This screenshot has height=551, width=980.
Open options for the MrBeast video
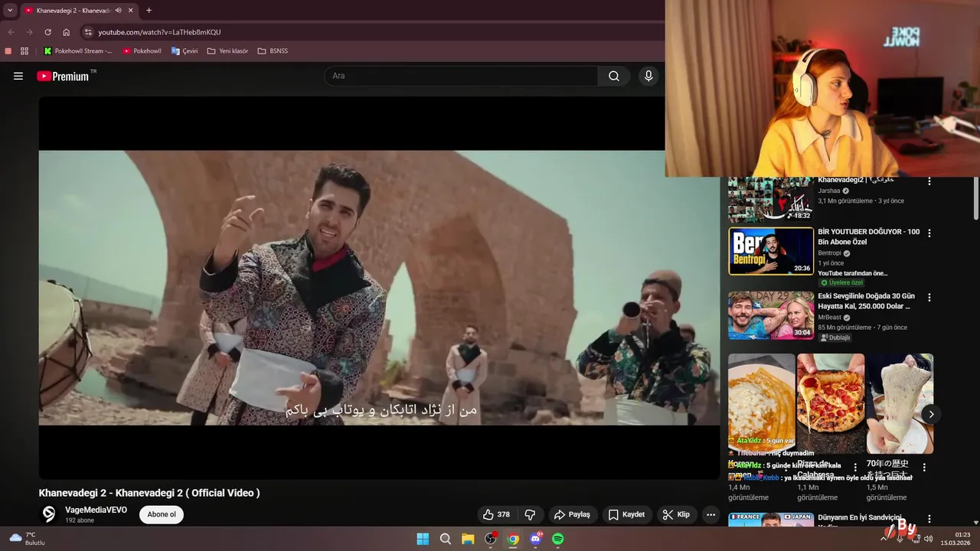[929, 297]
